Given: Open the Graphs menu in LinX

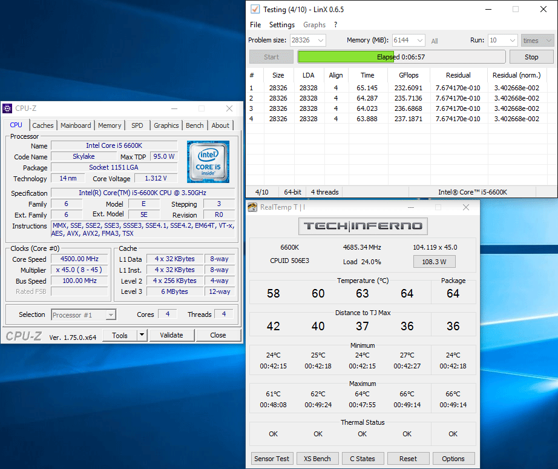Looking at the screenshot, I should pos(314,25).
